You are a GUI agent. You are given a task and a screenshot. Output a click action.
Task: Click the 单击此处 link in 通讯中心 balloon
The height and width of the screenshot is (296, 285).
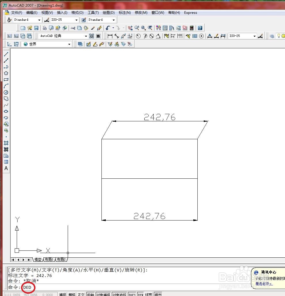(x=264, y=284)
